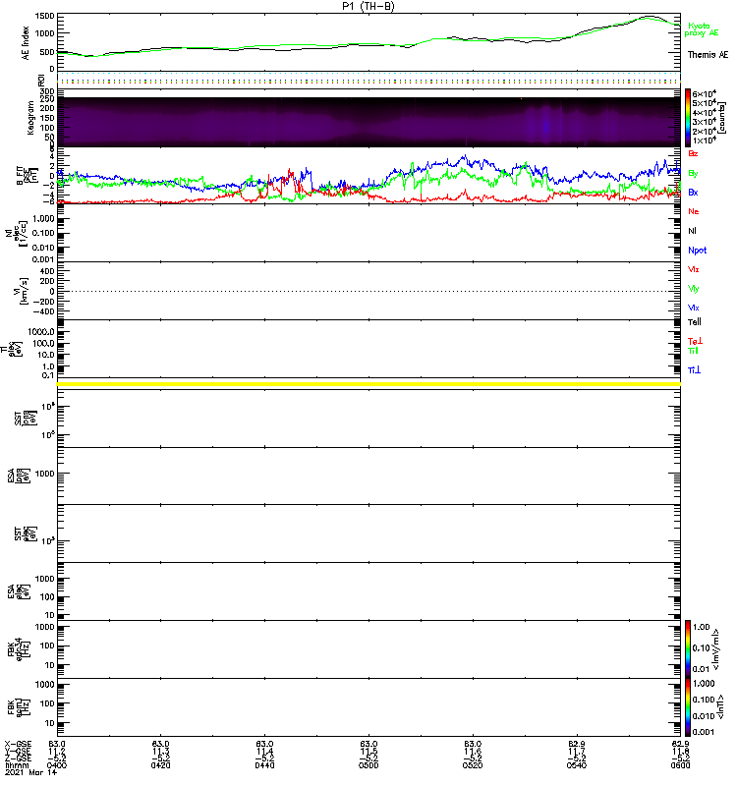737x786 pixels.
Task: Click the Vi [km/s] axis label
Action: tap(23, 291)
